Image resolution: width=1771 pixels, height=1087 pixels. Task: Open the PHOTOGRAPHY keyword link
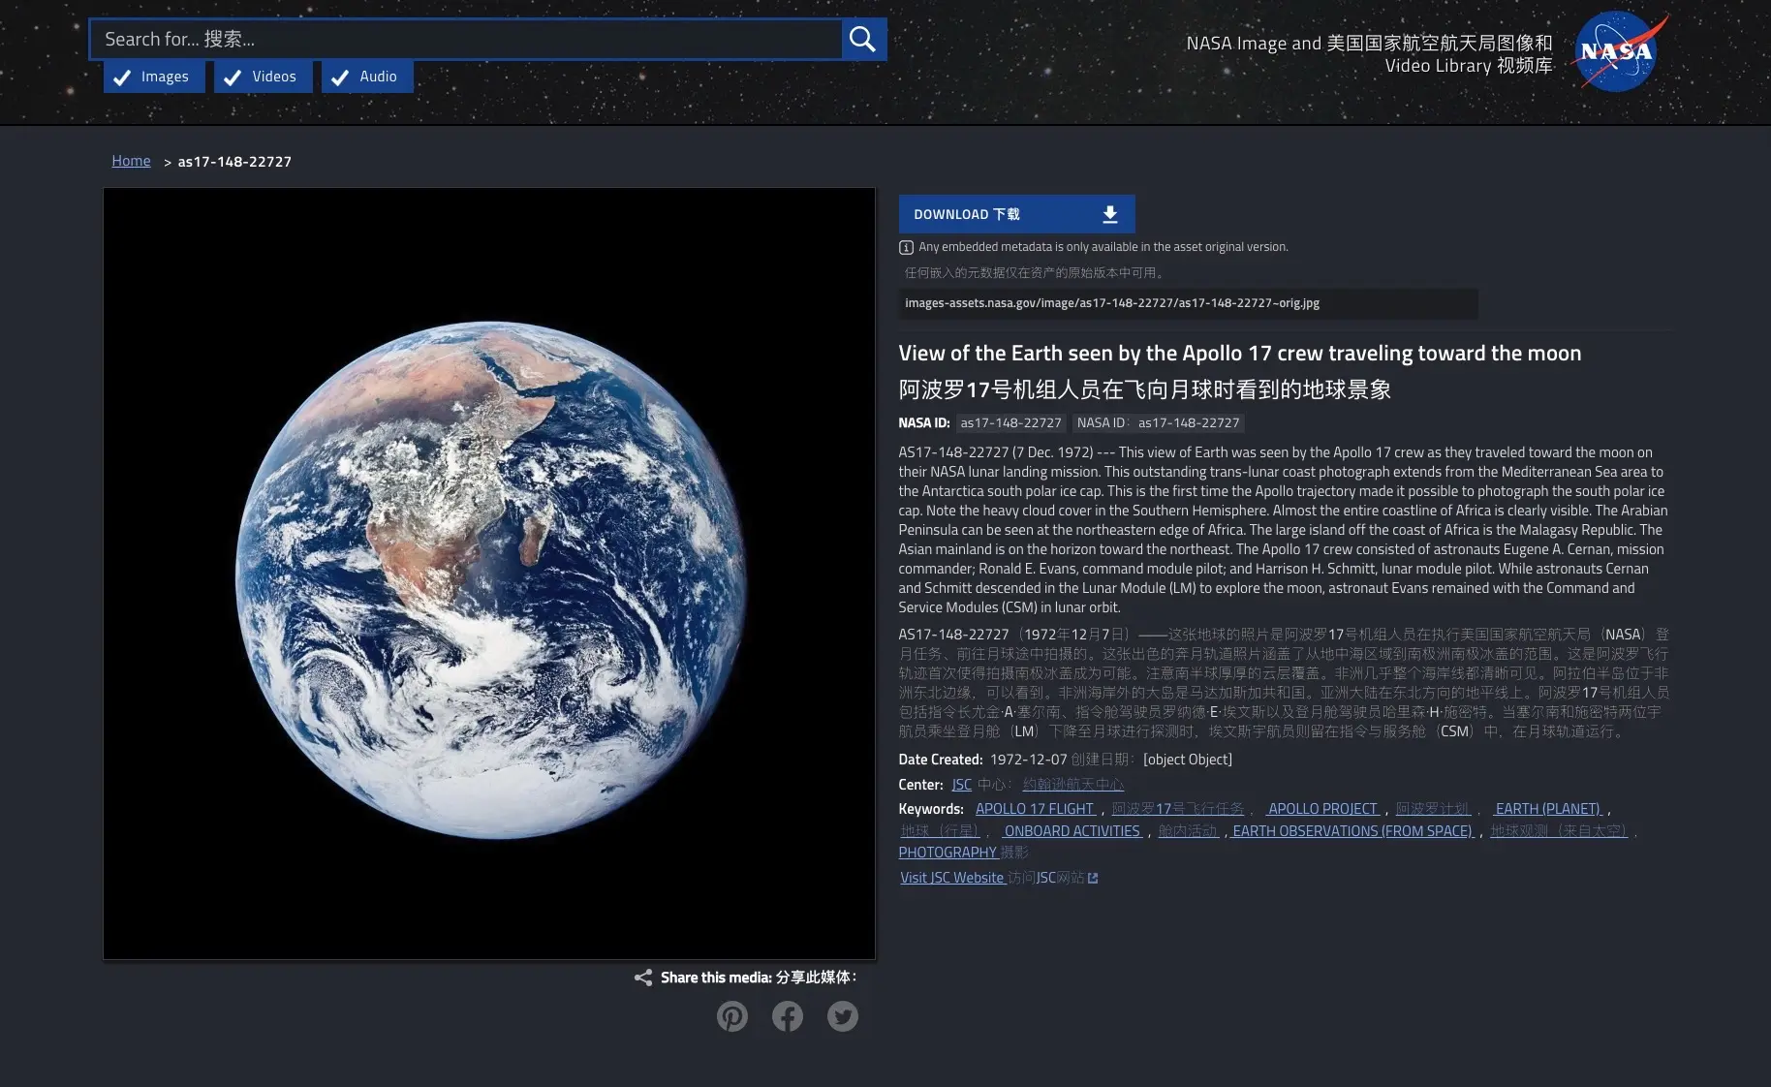(x=948, y=853)
